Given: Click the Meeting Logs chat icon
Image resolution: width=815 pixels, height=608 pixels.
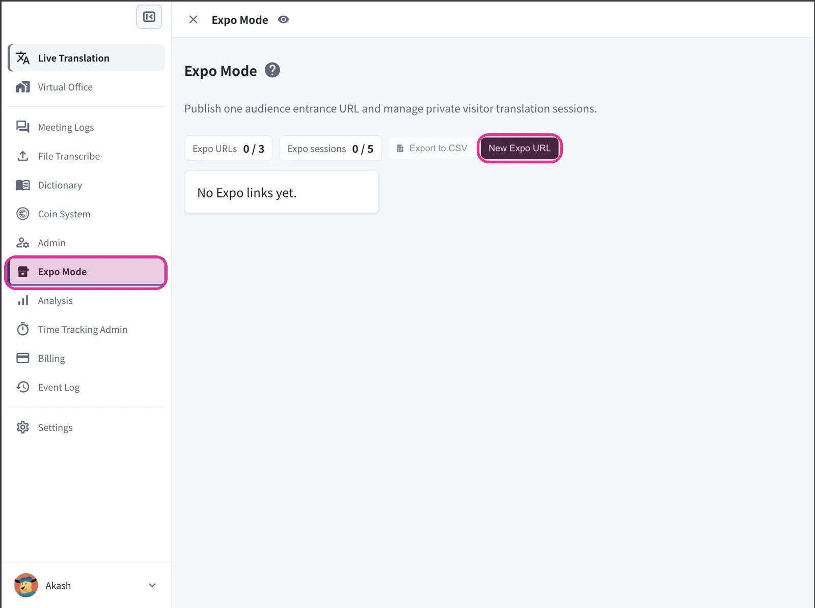Looking at the screenshot, I should pos(23,127).
